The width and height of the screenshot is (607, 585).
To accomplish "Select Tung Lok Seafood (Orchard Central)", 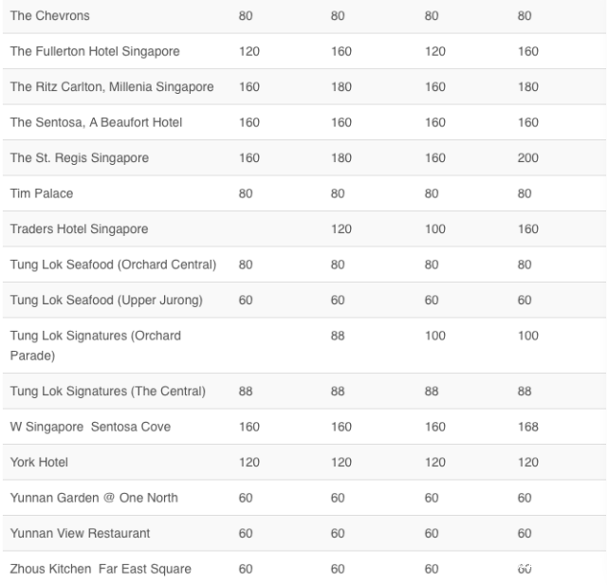I will (113, 265).
